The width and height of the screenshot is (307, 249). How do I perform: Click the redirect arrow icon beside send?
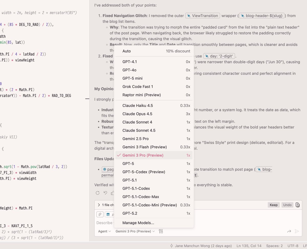click(289, 231)
